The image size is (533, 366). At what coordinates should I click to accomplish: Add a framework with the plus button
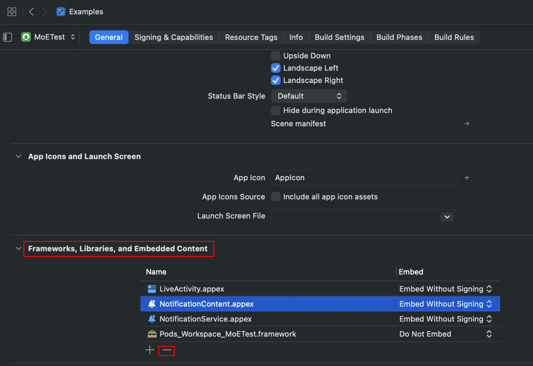tap(149, 350)
